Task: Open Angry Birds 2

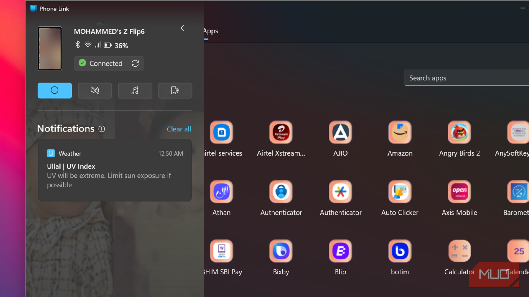Action: point(459,138)
